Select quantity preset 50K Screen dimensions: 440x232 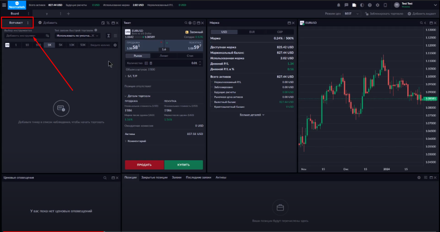pyautogui.click(x=83, y=45)
